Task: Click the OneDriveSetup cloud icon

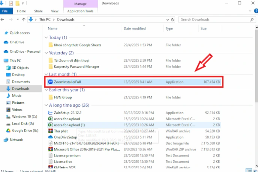Action: 50,137
